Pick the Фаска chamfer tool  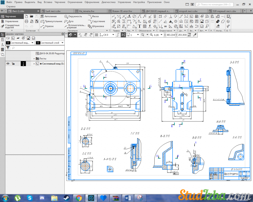[93, 16]
